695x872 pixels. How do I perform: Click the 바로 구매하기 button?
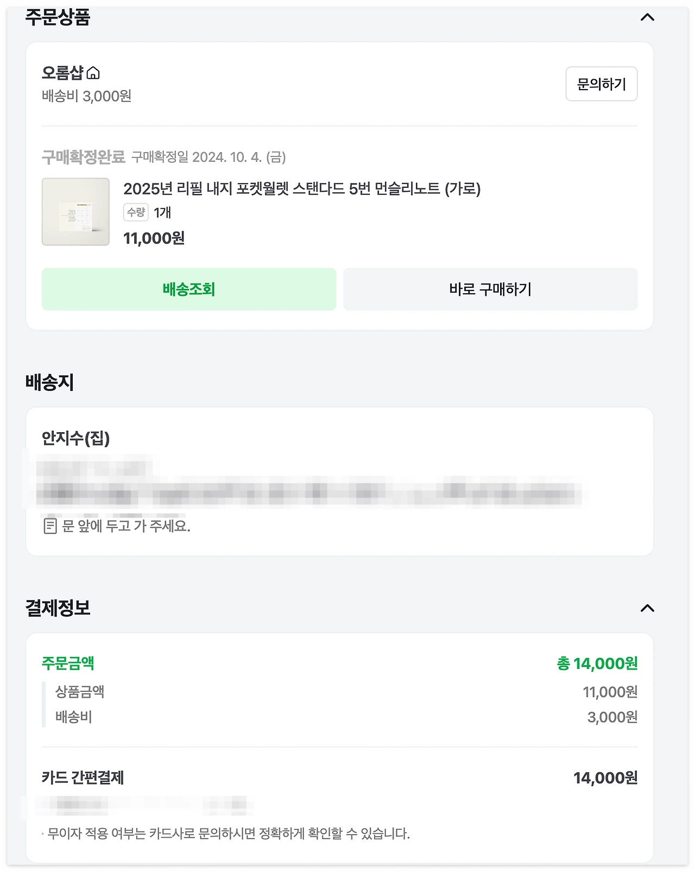click(x=490, y=289)
